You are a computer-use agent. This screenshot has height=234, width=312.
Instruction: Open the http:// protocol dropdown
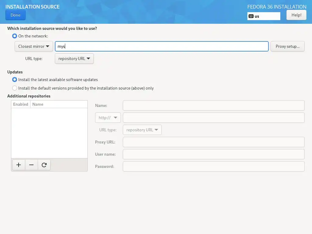pos(108,118)
